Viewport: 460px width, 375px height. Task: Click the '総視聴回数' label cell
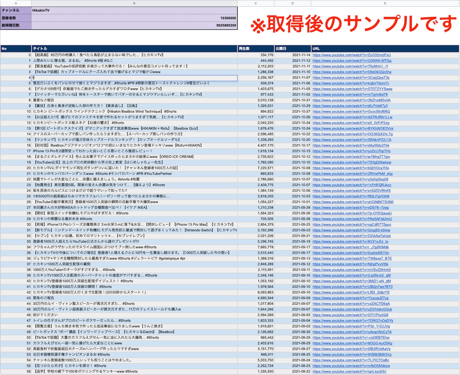(x=16, y=25)
